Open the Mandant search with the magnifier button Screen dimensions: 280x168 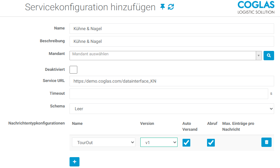[x=269, y=56]
